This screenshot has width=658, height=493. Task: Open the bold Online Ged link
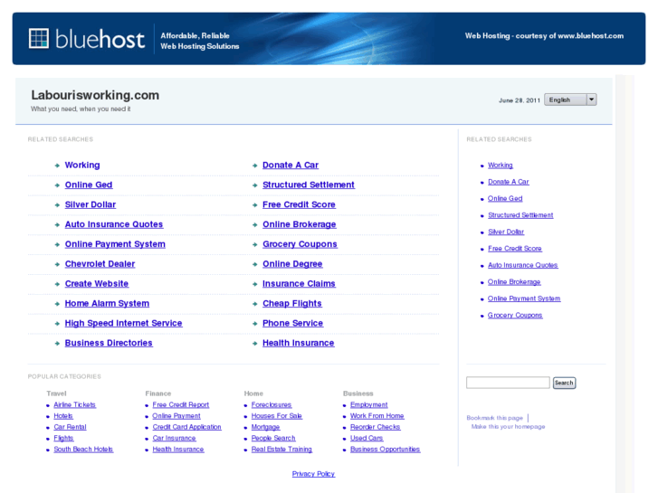point(89,185)
